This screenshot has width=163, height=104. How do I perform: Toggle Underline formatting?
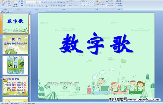tap(32, 6)
